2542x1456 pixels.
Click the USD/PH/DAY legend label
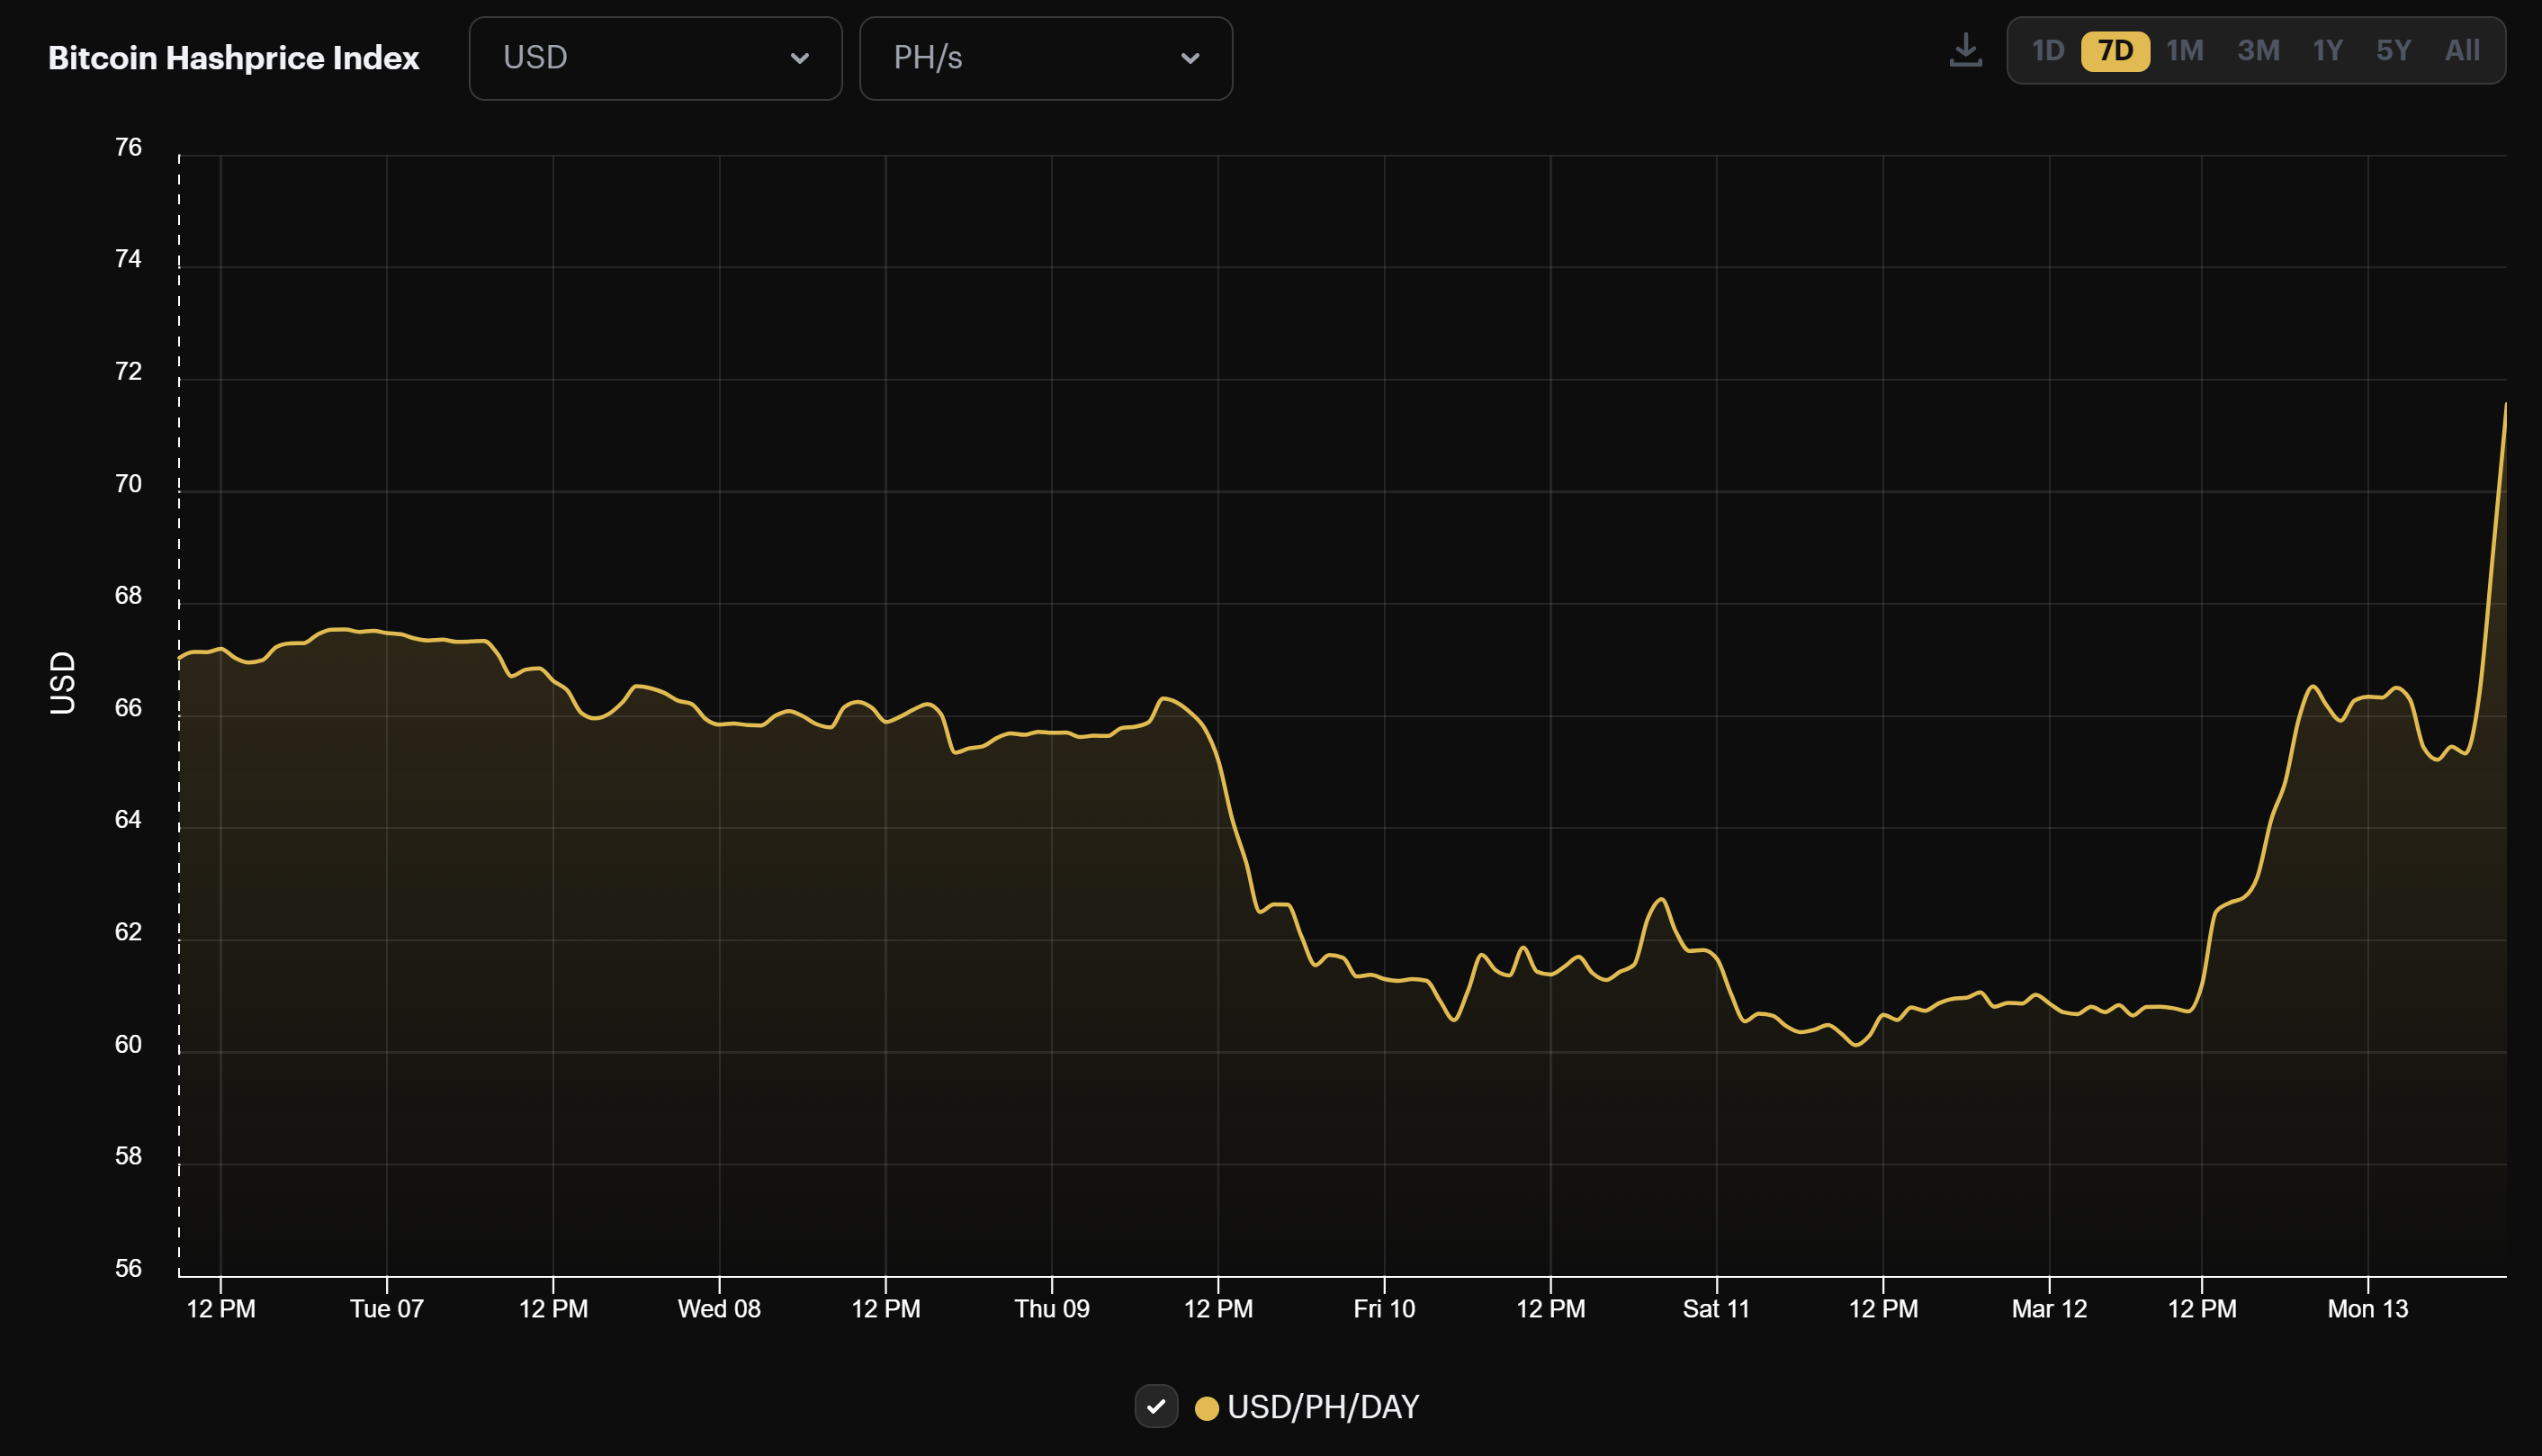(x=1323, y=1408)
